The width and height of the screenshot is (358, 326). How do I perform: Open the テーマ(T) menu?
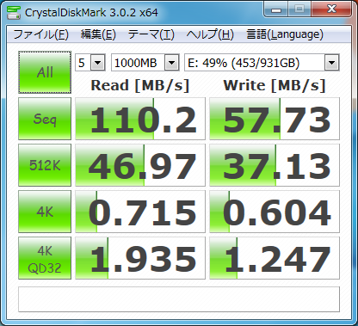coord(151,34)
